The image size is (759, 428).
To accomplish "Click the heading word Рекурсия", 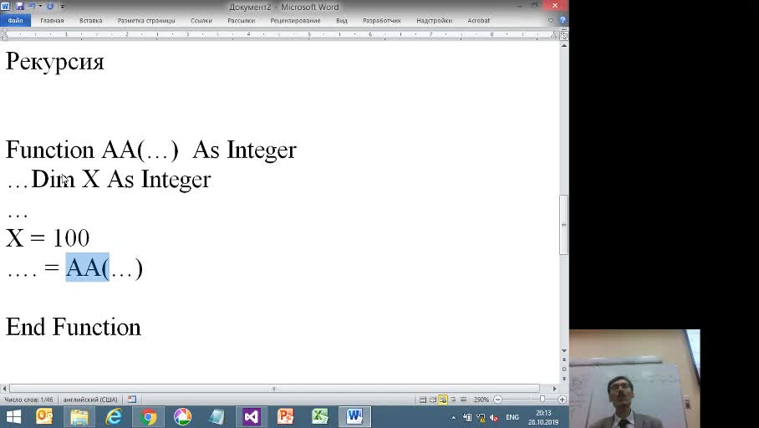I will click(x=54, y=62).
